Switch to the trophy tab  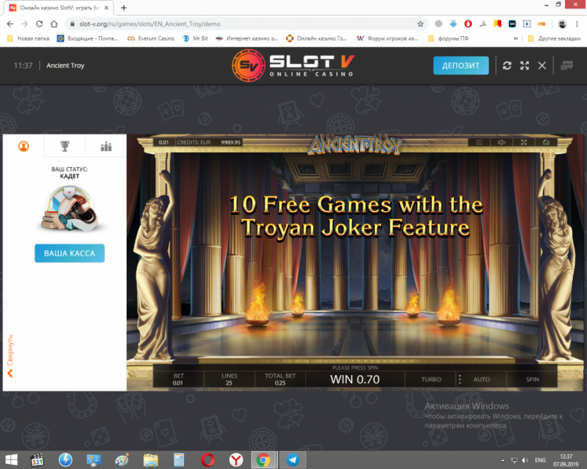pyautogui.click(x=65, y=146)
